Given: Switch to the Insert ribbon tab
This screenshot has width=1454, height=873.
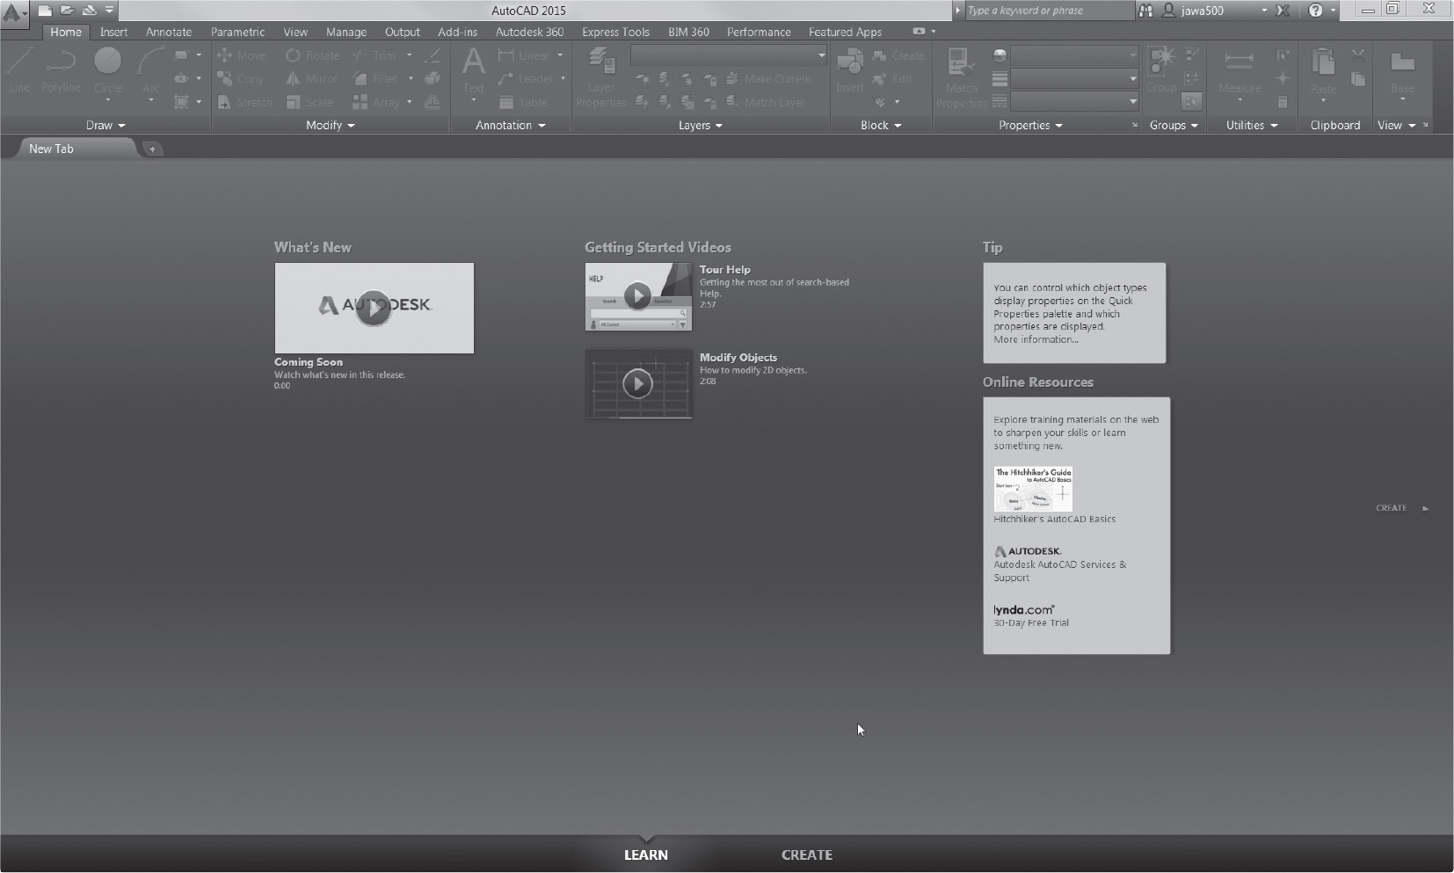Looking at the screenshot, I should point(113,32).
